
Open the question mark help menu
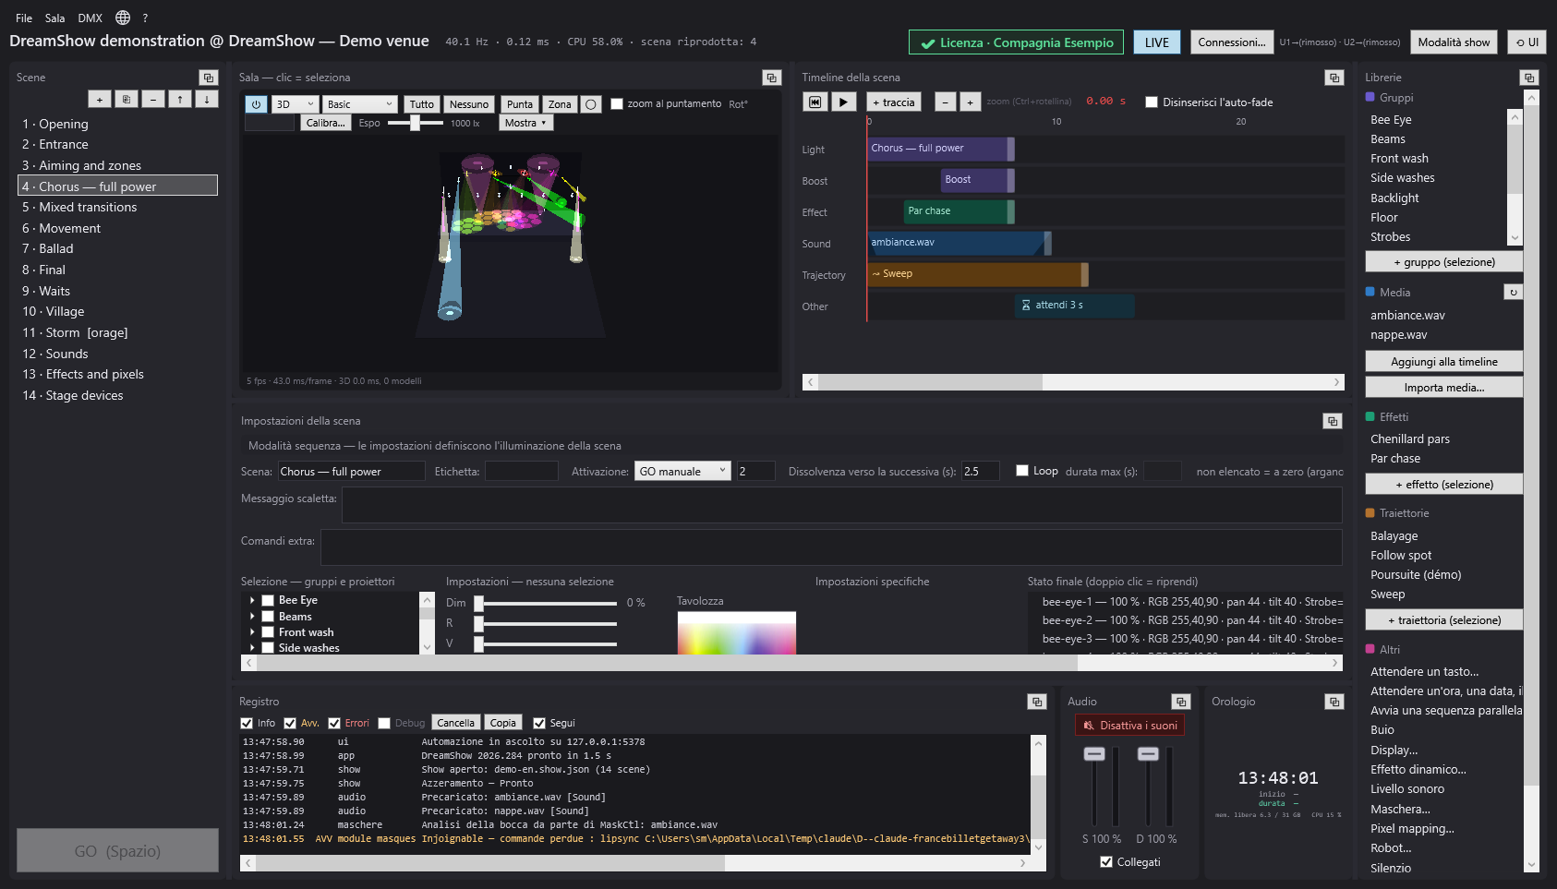click(x=145, y=18)
